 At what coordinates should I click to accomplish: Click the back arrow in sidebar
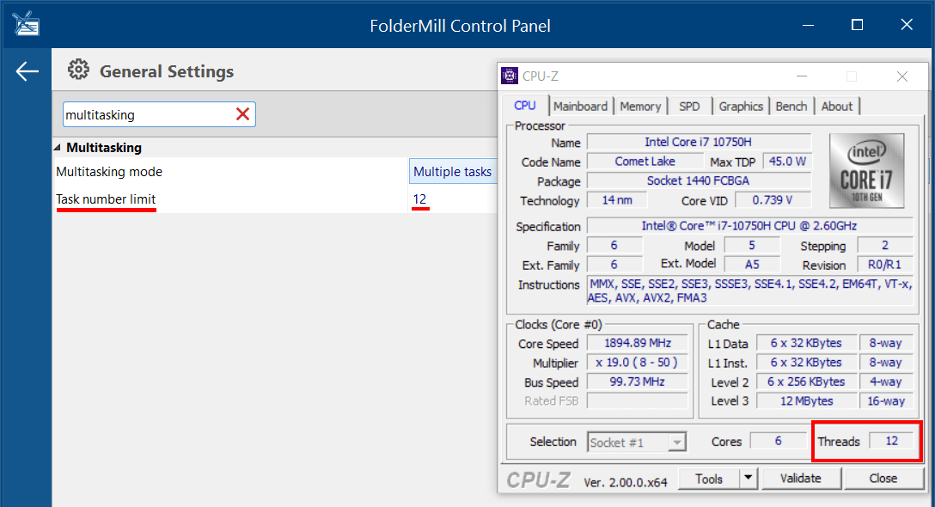27,71
